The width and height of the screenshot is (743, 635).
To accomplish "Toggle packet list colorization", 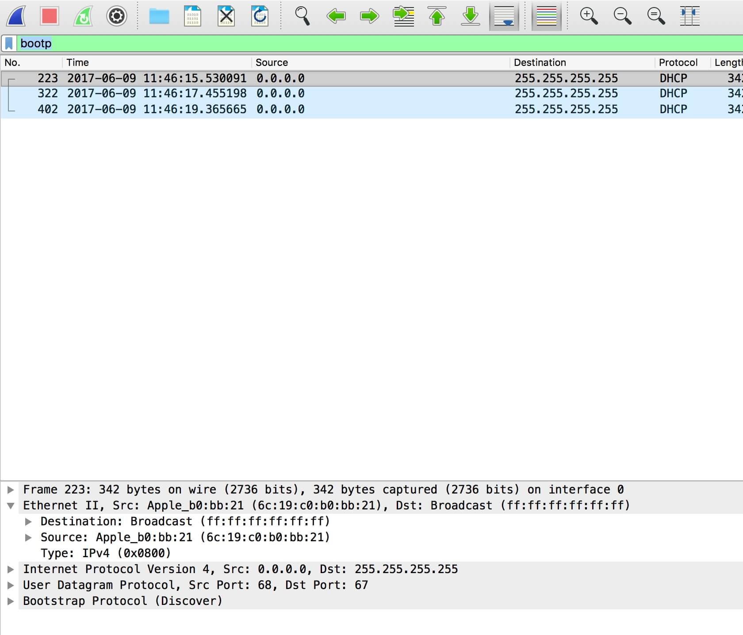I will tap(546, 16).
